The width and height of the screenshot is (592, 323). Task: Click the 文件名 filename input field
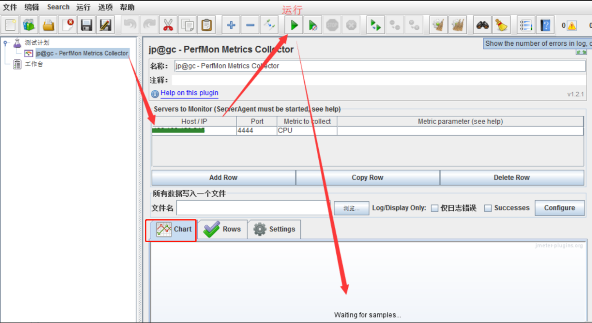(253, 208)
